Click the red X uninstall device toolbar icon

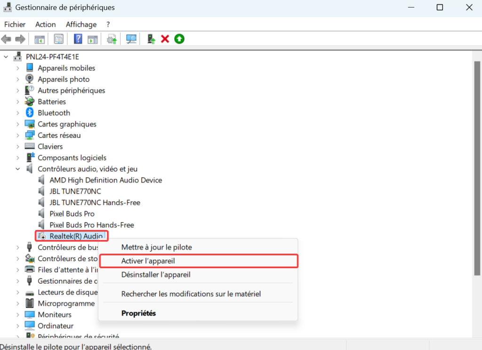[165, 39]
